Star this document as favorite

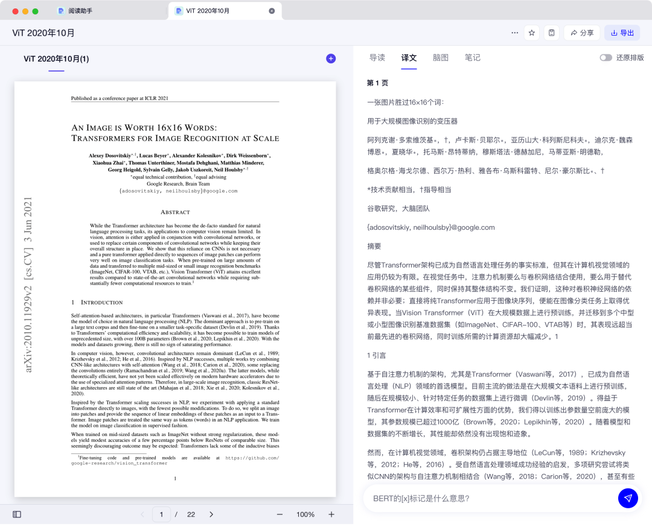point(531,33)
